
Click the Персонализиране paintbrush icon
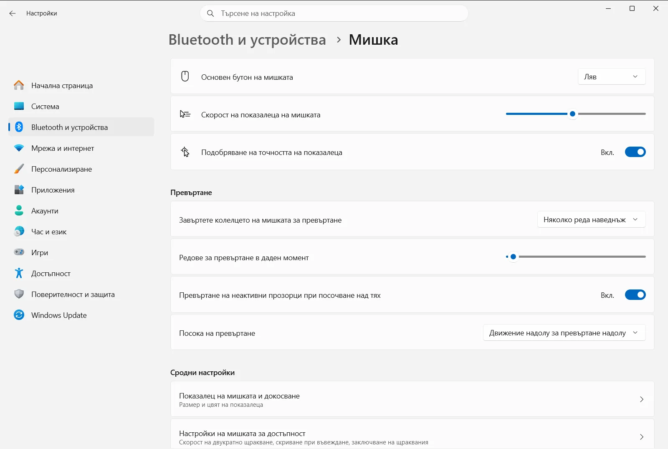coord(19,169)
